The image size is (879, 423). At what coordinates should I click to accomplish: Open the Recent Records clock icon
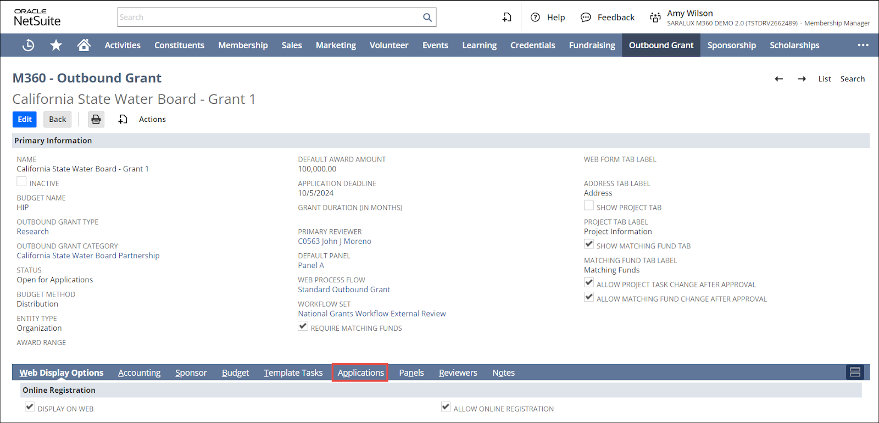(28, 46)
